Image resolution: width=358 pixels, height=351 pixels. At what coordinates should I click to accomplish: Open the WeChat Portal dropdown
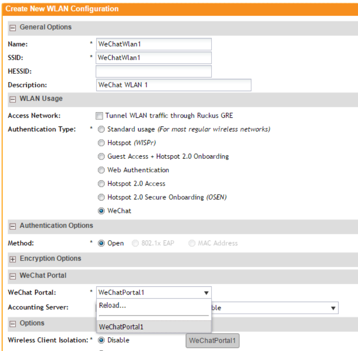coord(206,293)
